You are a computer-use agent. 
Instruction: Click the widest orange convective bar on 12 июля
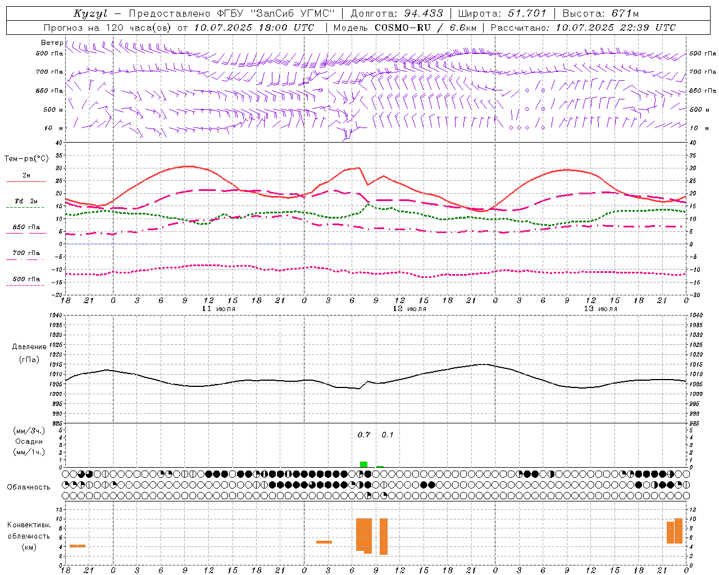coord(364,536)
